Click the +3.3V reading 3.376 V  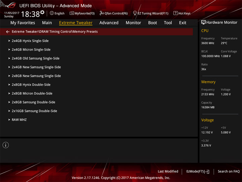[x=206, y=146]
